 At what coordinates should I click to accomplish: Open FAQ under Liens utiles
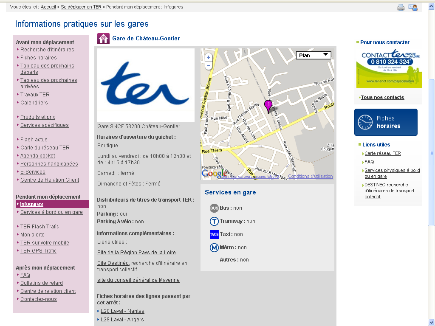click(369, 162)
